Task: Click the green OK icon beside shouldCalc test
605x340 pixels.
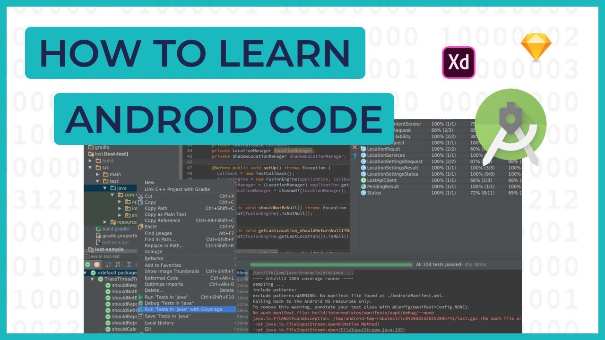Action: pos(108,329)
